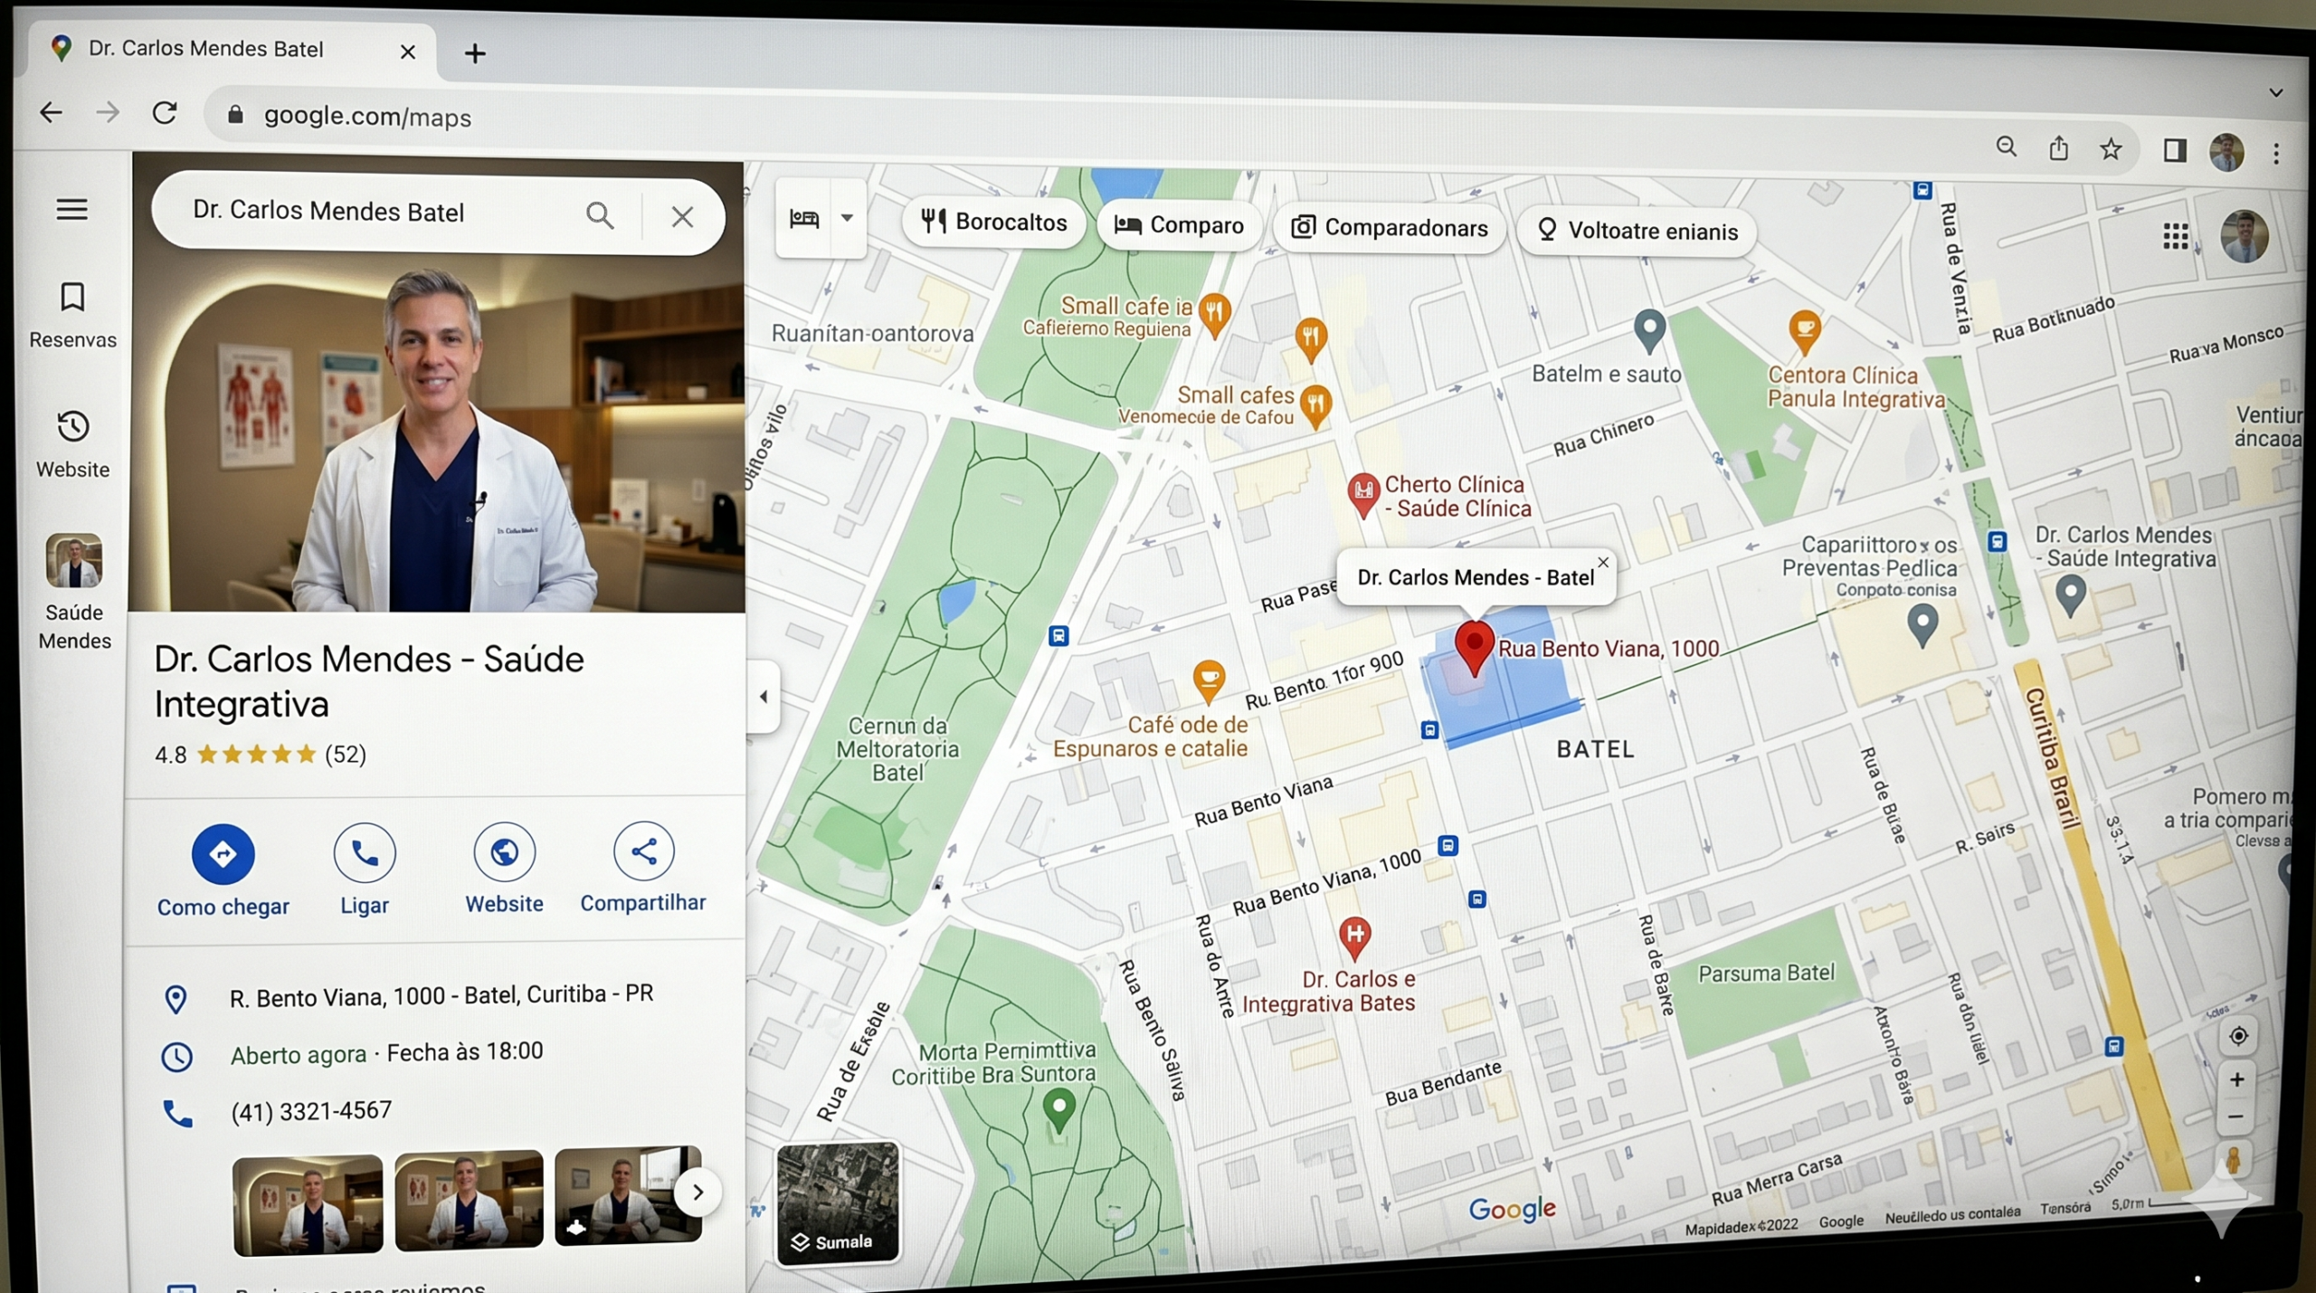Search with the magnifier icon in search box

[599, 215]
